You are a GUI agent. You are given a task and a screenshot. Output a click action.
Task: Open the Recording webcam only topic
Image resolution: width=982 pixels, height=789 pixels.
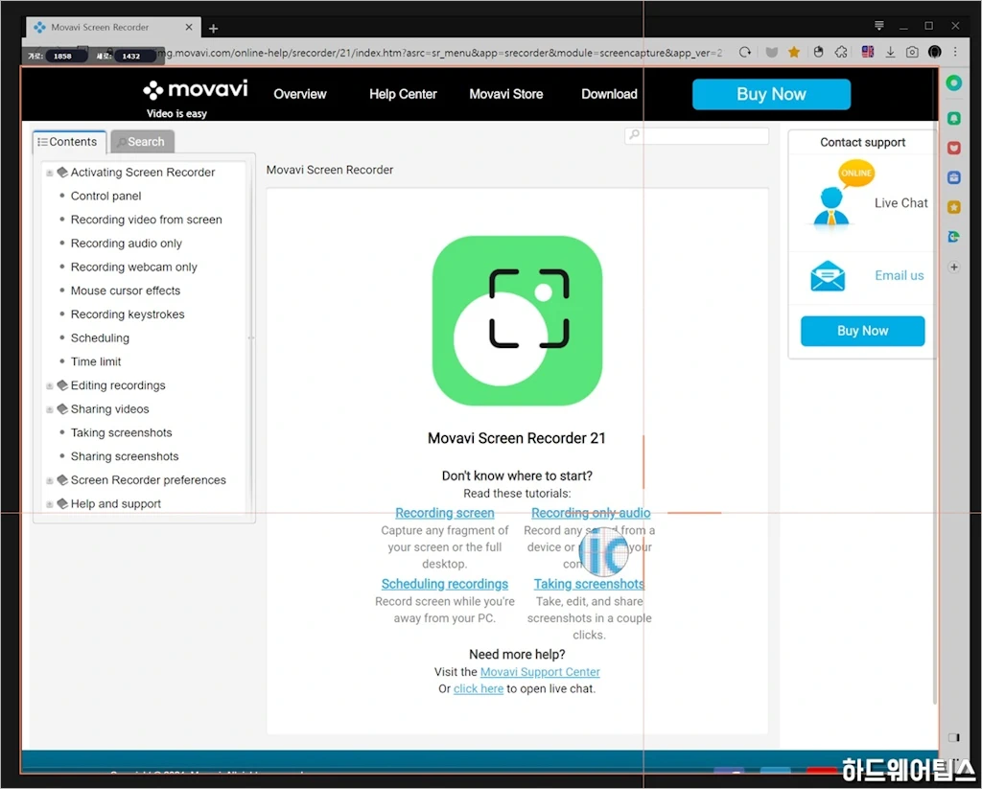coord(134,267)
